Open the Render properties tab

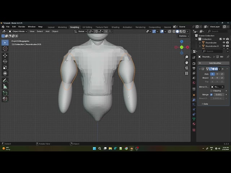coord(194,63)
